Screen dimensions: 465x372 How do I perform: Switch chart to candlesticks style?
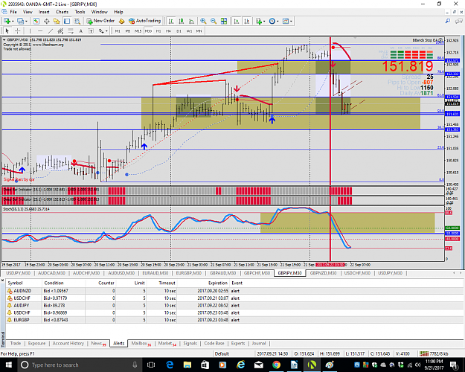(x=182, y=21)
